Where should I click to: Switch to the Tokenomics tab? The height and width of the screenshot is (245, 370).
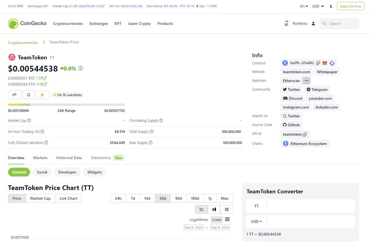(101, 158)
